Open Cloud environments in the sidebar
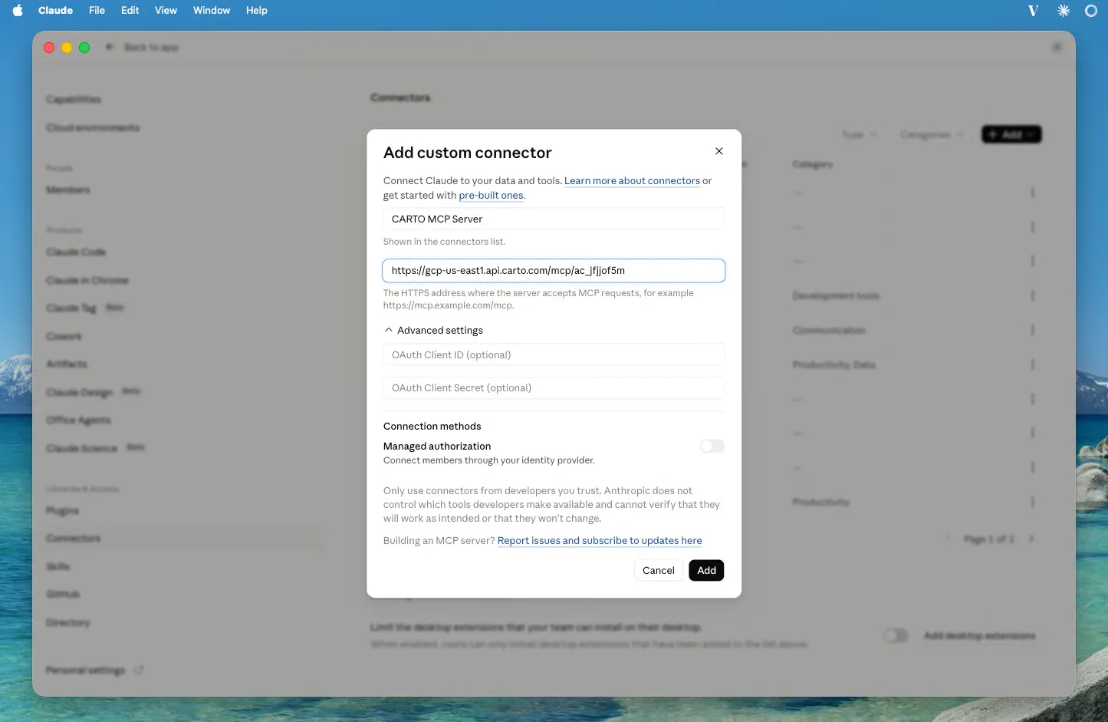Screen dimensions: 1108x722 [93, 128]
